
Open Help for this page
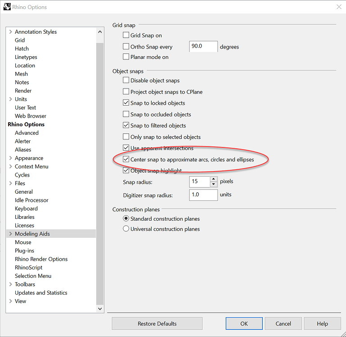pos(322,324)
